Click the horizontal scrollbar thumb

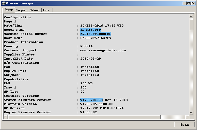click(x=84, y=117)
